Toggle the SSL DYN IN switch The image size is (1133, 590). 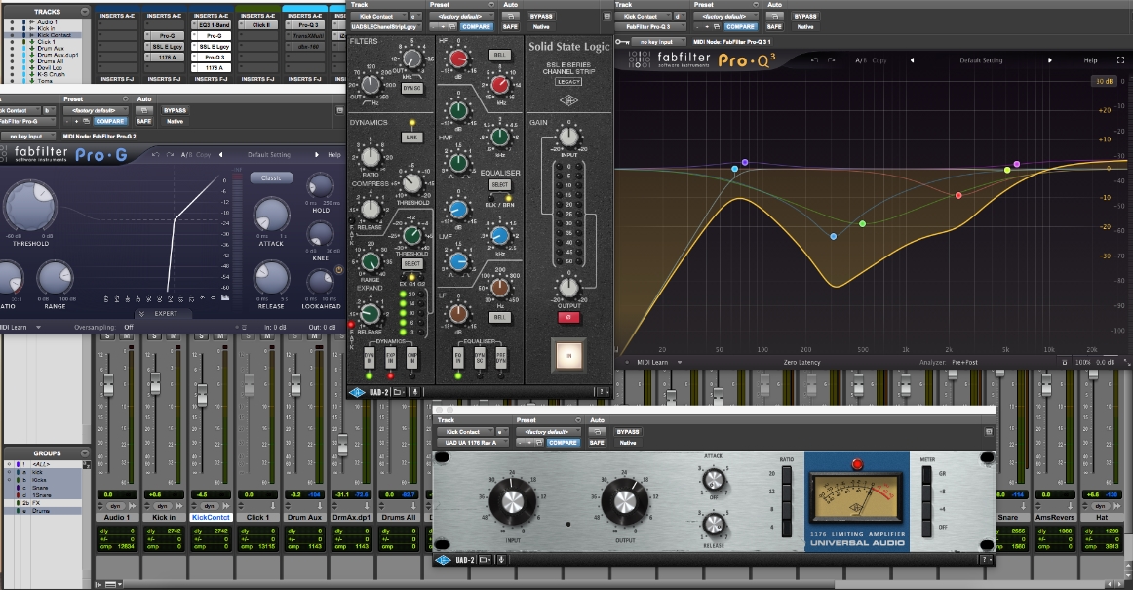(x=370, y=357)
